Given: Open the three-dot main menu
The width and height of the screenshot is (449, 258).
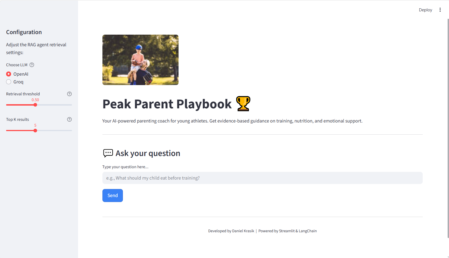Looking at the screenshot, I should pyautogui.click(x=440, y=10).
